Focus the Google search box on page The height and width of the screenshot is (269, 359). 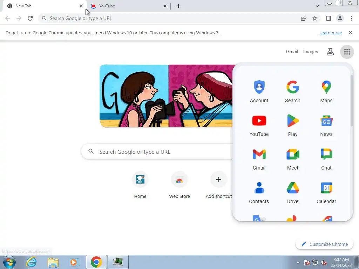coord(157,152)
